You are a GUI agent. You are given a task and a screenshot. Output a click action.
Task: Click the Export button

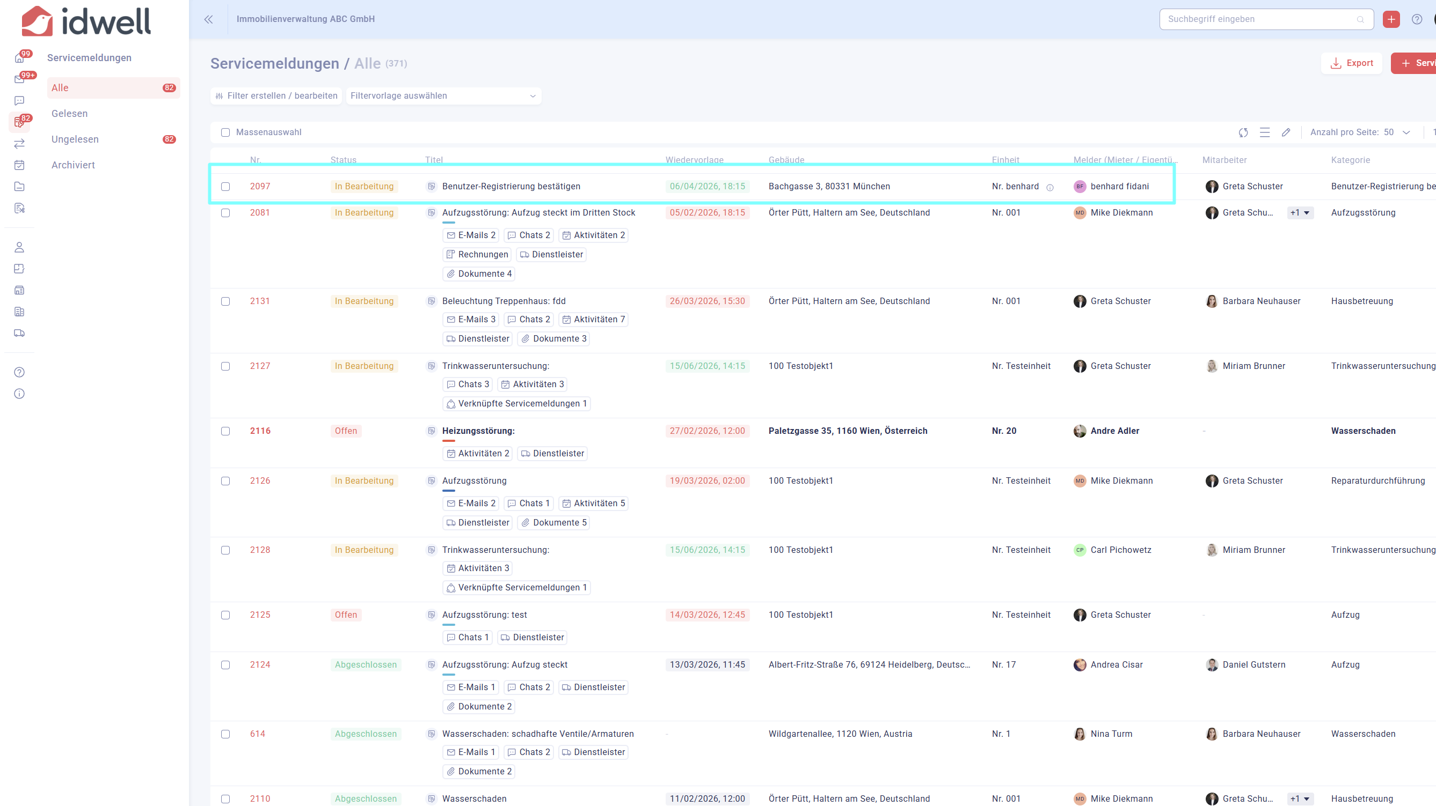1351,63
